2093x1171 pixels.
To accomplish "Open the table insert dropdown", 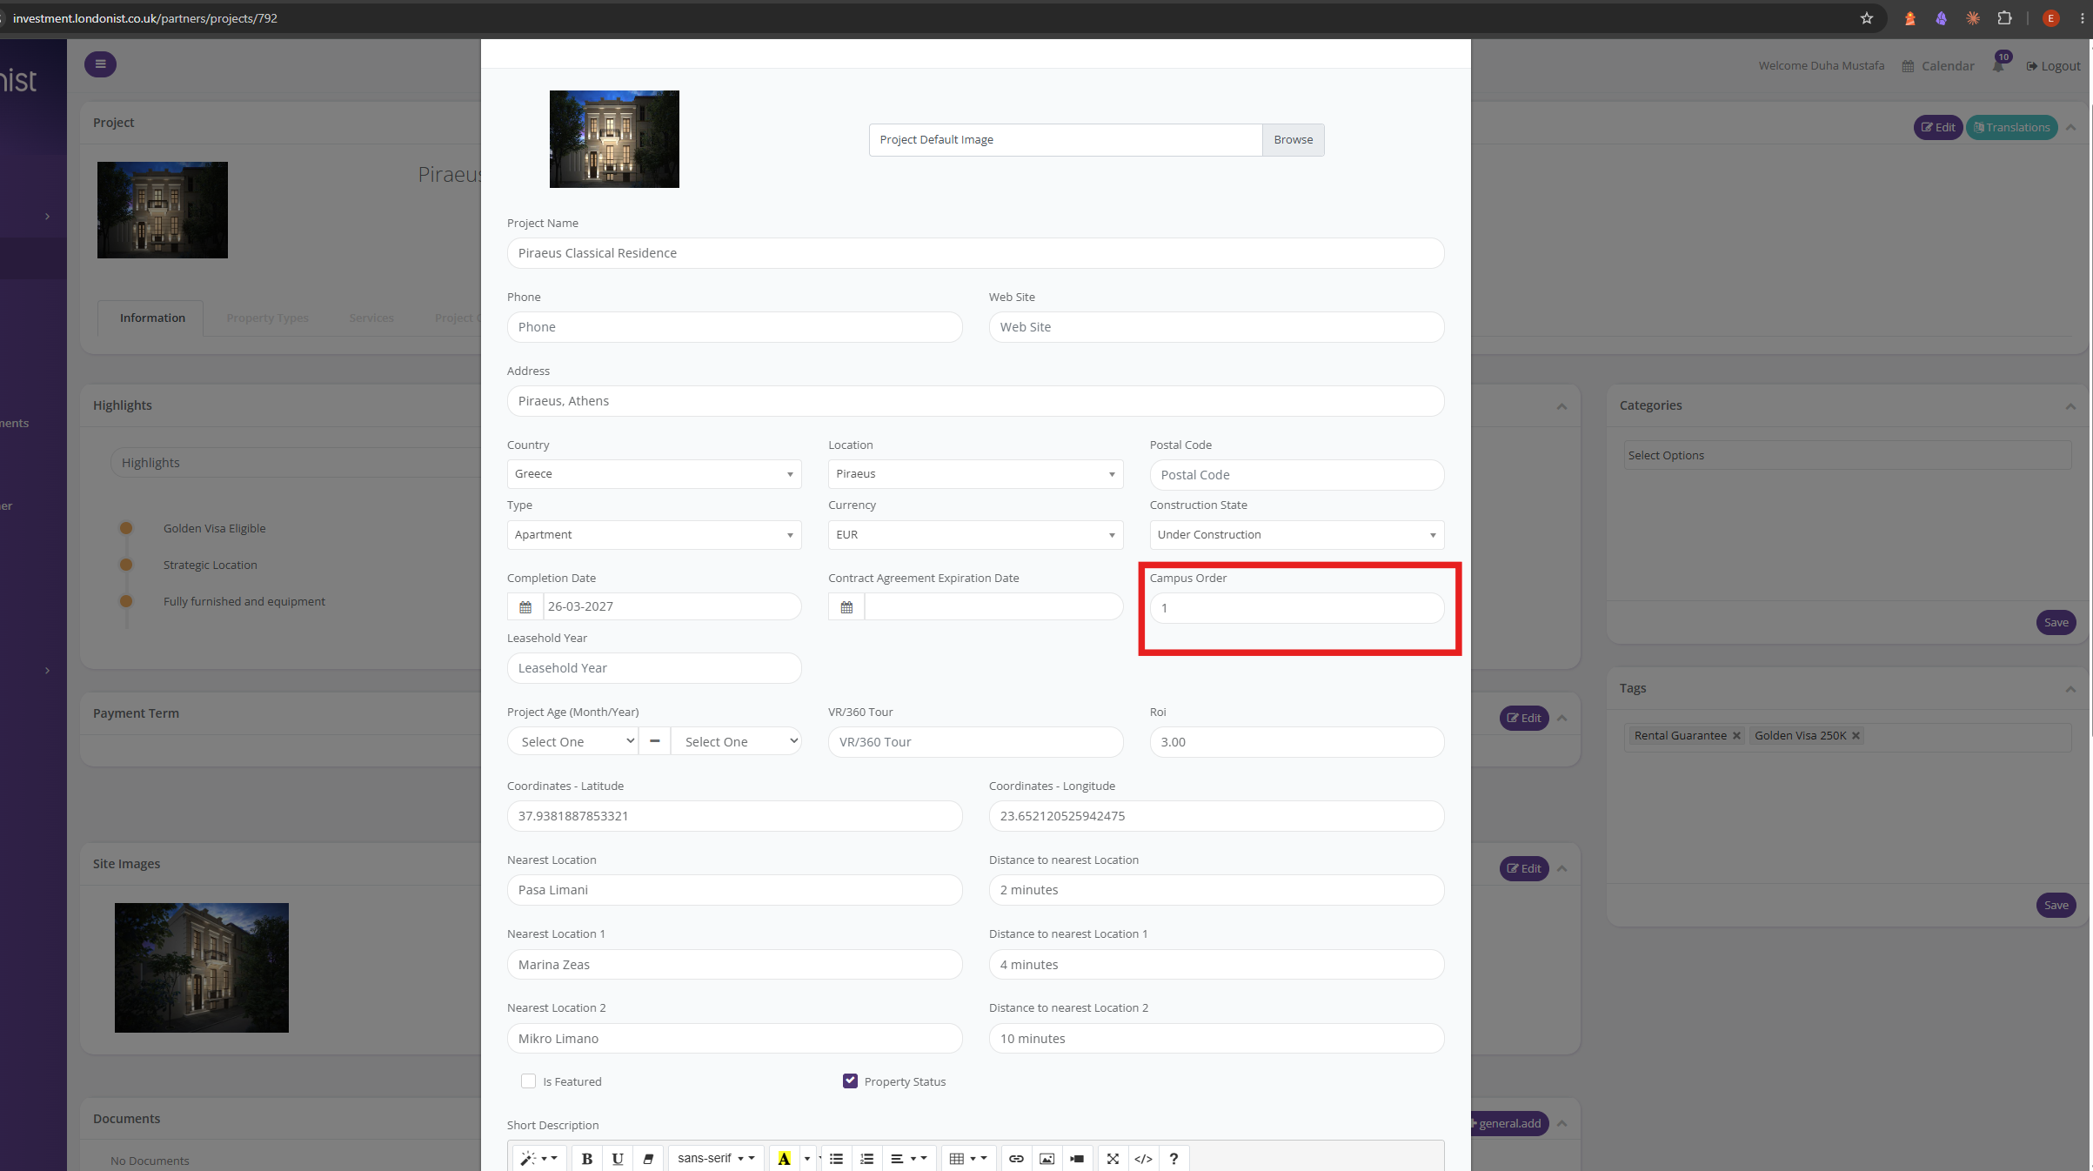I will click(967, 1158).
